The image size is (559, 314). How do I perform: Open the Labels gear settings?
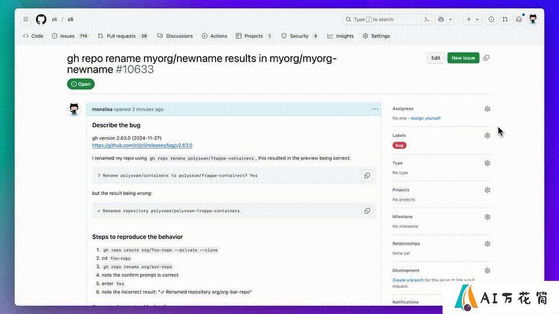tap(487, 135)
